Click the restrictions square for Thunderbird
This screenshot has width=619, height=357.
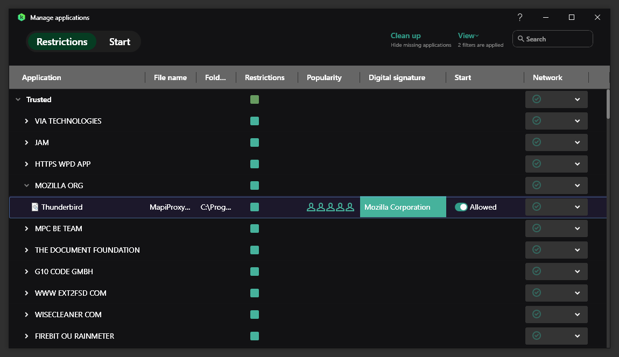point(255,207)
